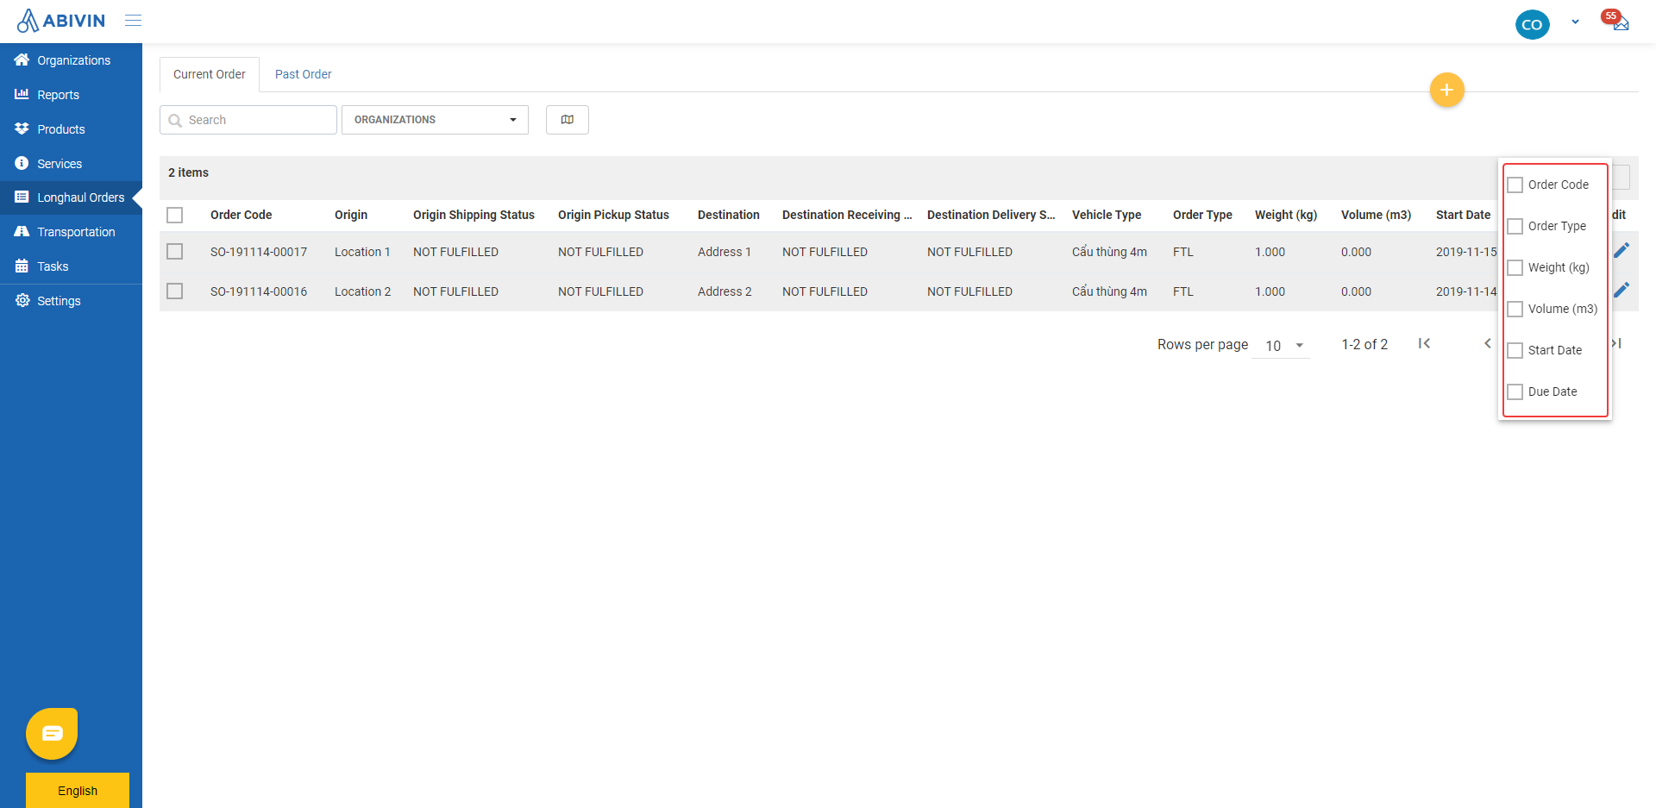Click the search magnifier icon
Image resolution: width=1656 pixels, height=808 pixels.
(x=175, y=121)
